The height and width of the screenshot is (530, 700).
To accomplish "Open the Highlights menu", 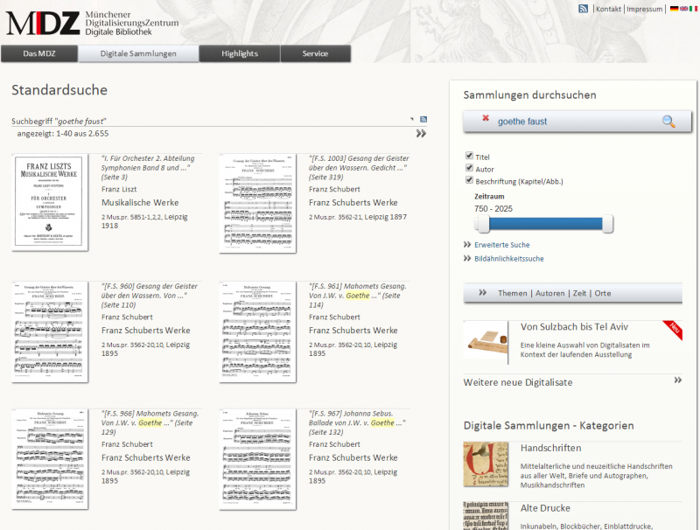I will (x=240, y=53).
